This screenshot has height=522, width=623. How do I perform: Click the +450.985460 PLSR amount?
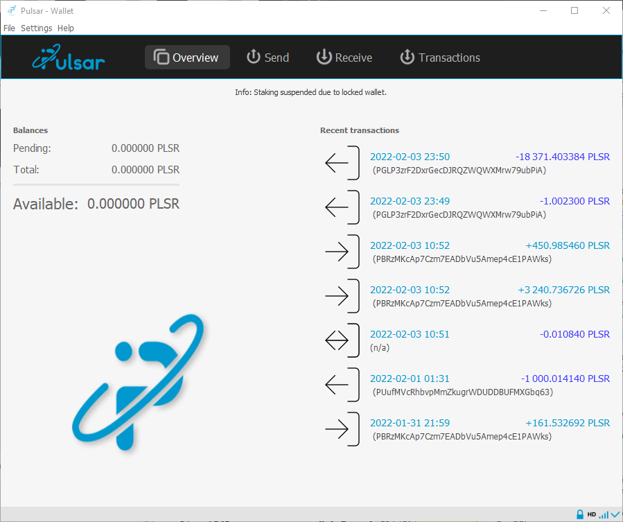[x=568, y=245]
